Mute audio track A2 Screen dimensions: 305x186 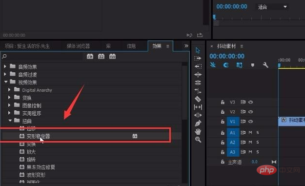point(250,142)
